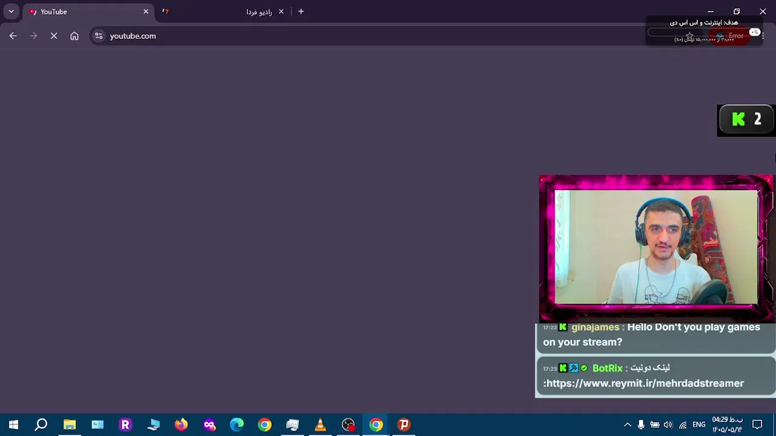The image size is (776, 436).
Task: Open Windows taskbar search
Action: [x=41, y=424]
